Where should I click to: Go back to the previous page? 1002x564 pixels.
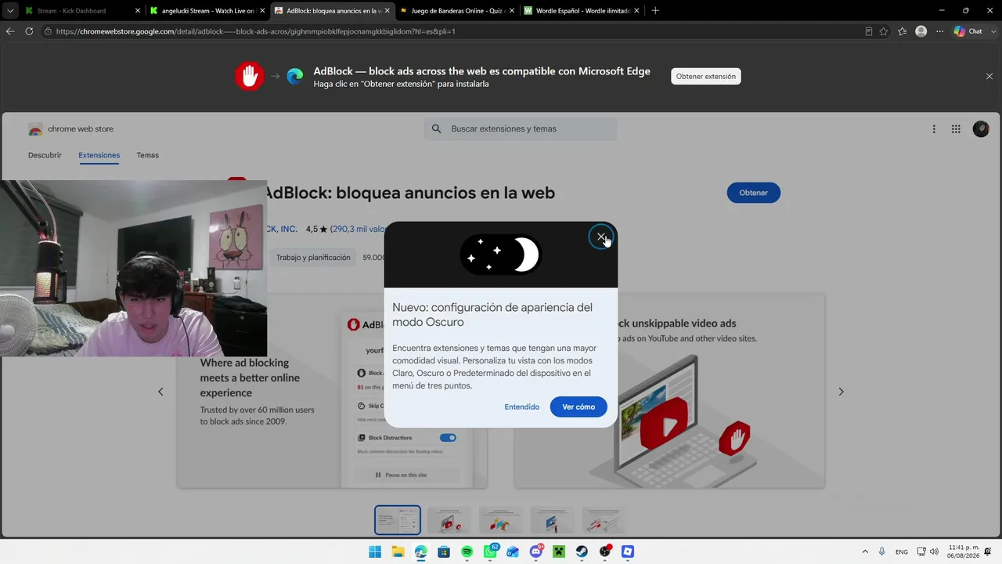[10, 31]
